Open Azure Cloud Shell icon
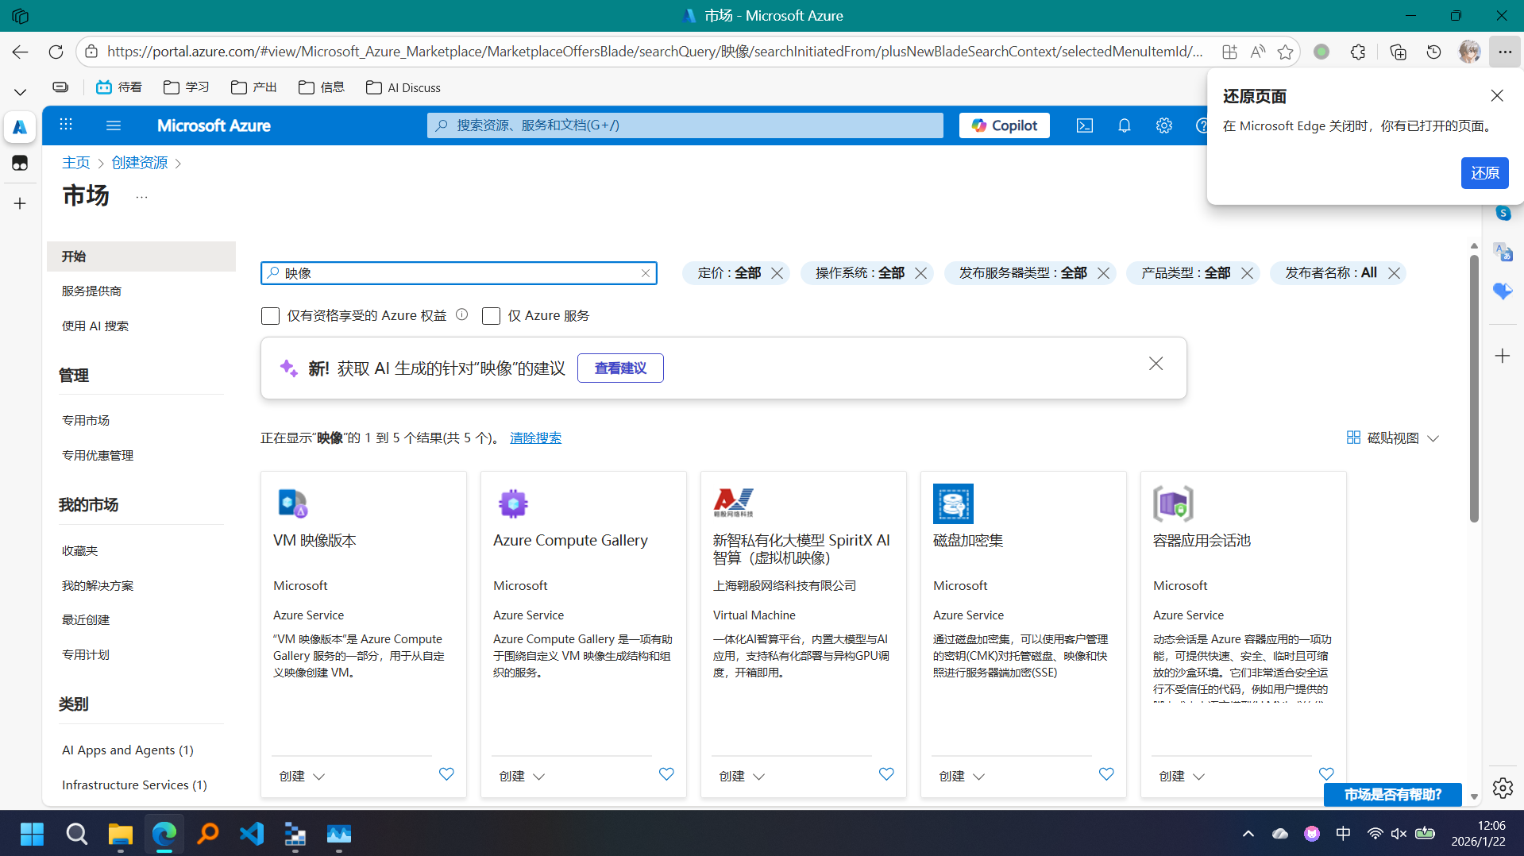Screen dimensions: 1524x856 pos(1084,125)
